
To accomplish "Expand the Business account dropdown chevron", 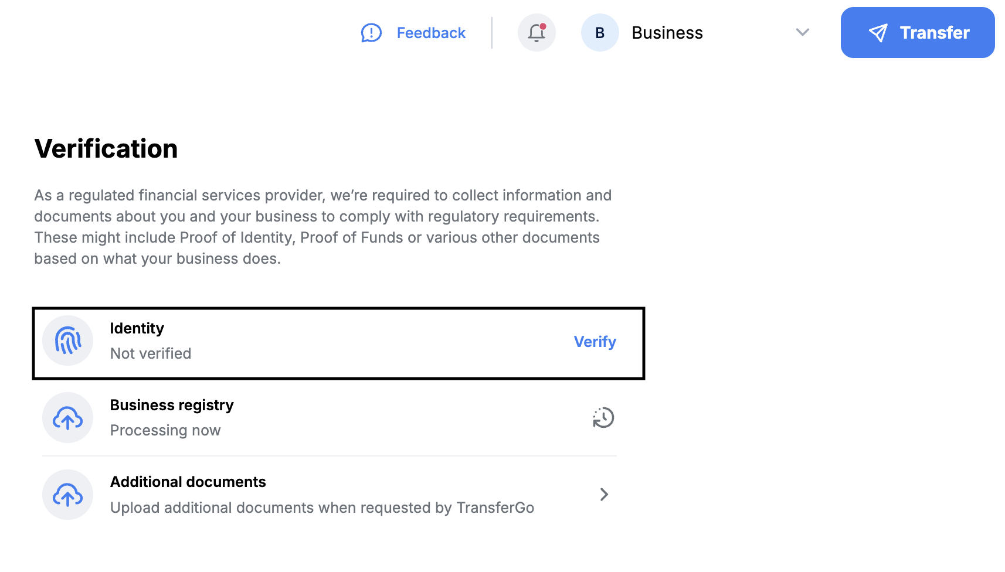I will [803, 32].
